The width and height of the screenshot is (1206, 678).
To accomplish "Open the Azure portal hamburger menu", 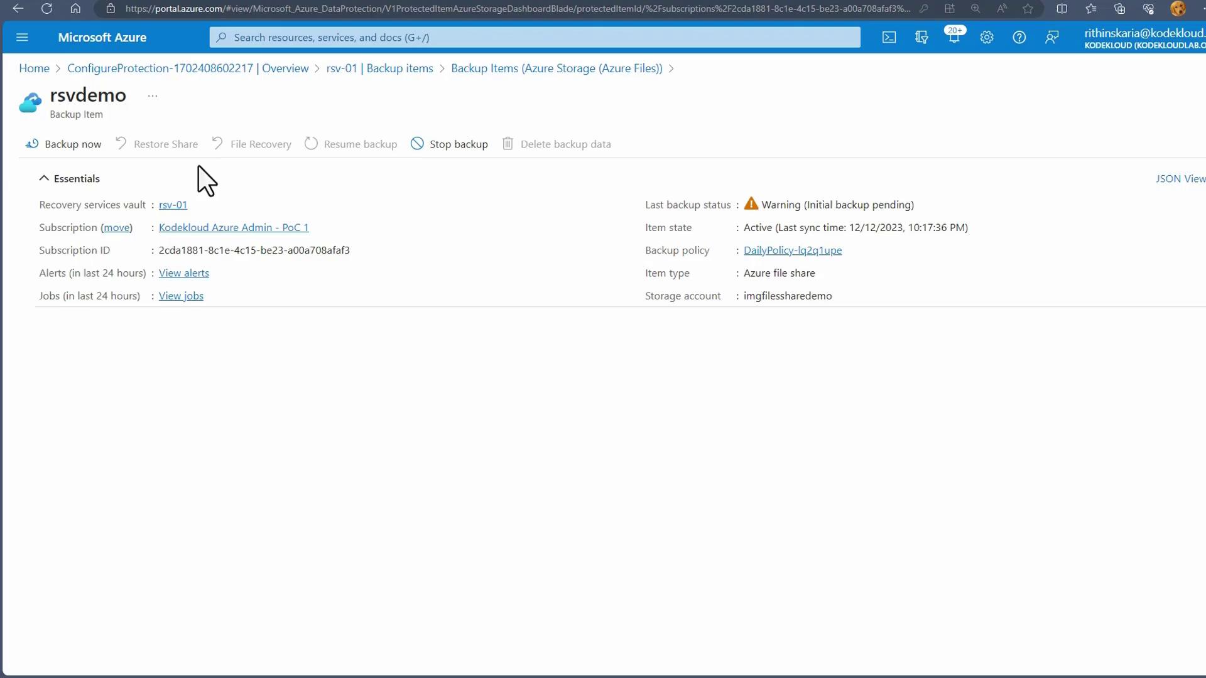I will pos(22,38).
